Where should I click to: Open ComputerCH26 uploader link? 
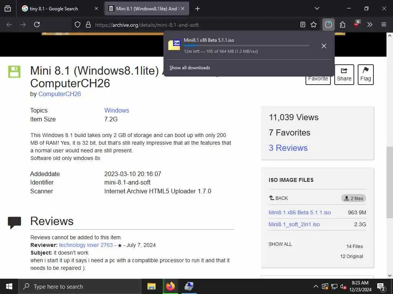pyautogui.click(x=59, y=94)
